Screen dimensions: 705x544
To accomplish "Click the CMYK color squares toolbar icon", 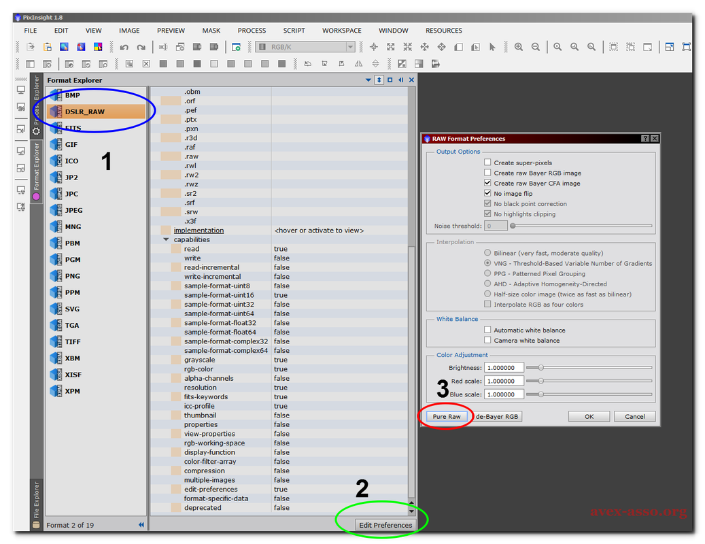I will (x=98, y=47).
